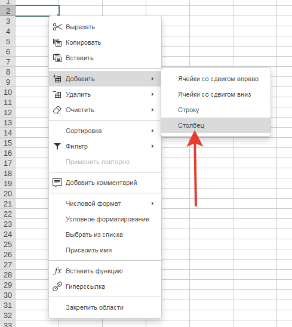This screenshot has width=292, height=327.
Task: Click the fx insert function icon
Action: pos(57,271)
